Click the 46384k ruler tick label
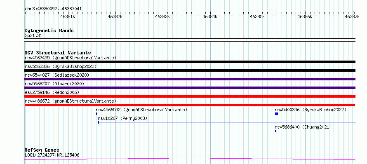Viewport: 367px width, 164px height. coord(210,16)
